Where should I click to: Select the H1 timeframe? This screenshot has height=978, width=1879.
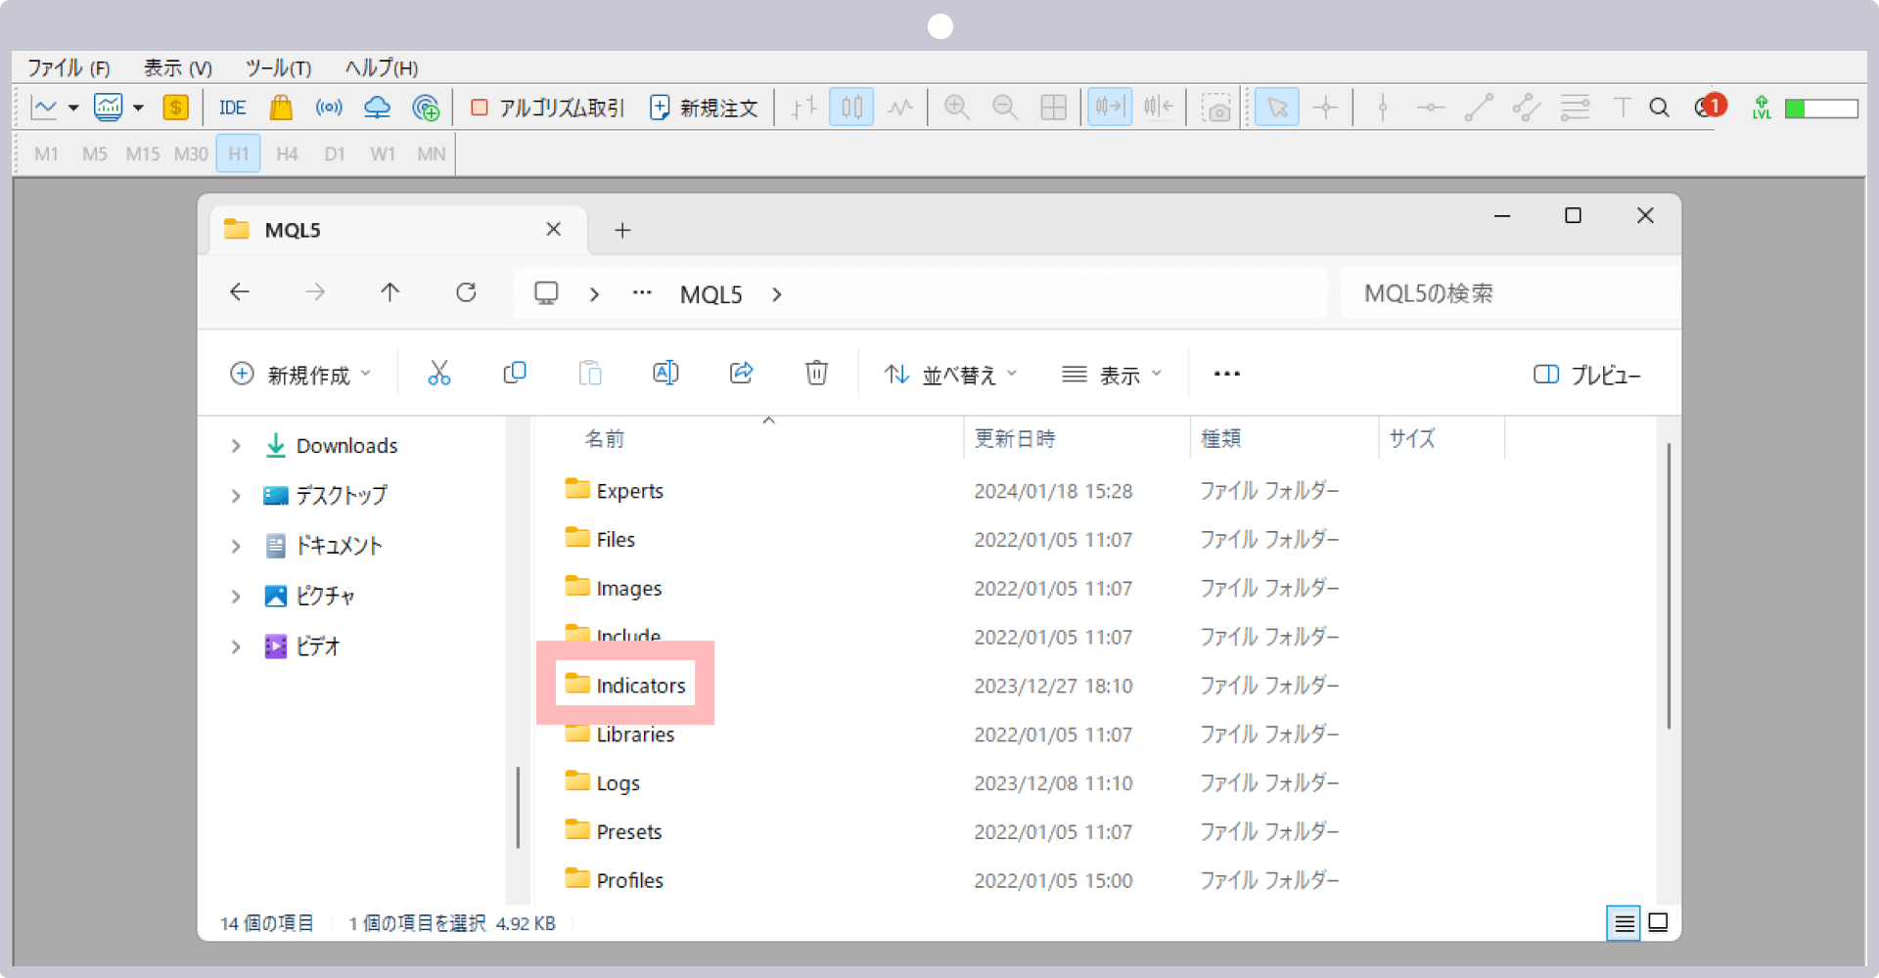click(239, 155)
